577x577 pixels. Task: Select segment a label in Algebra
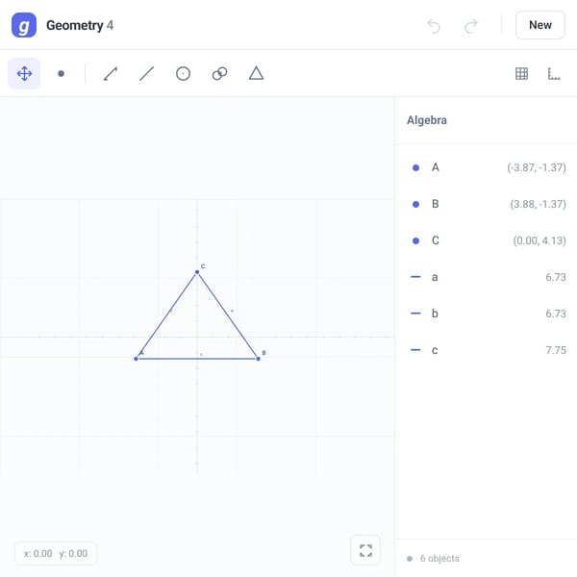pos(435,277)
